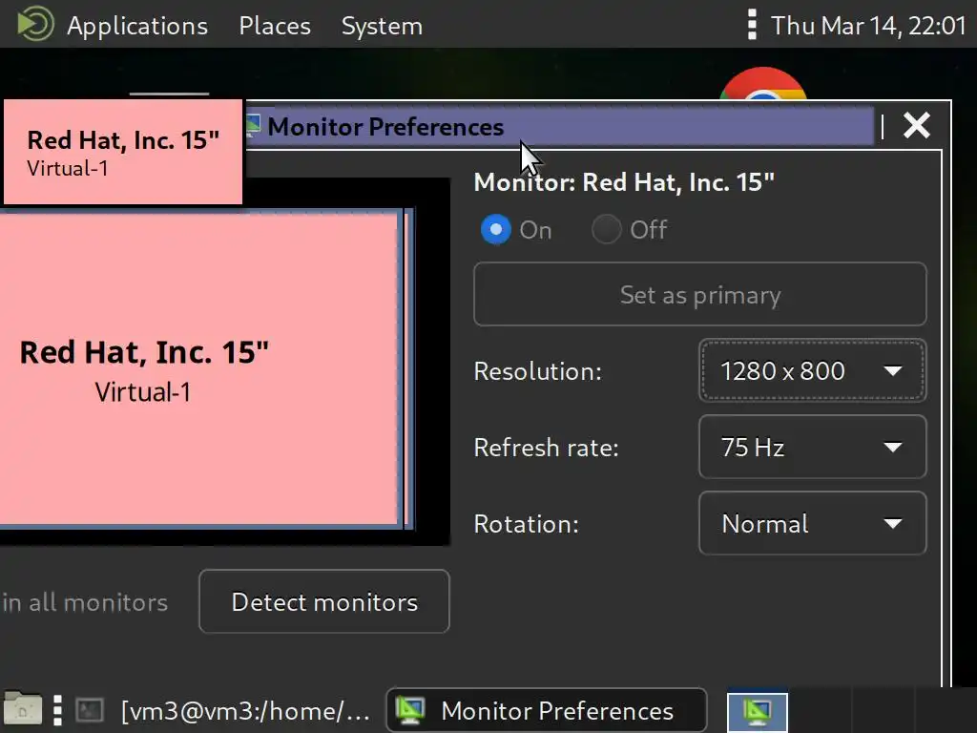Open the home folder icon in bottom panel
This screenshot has width=977, height=733.
(x=23, y=709)
